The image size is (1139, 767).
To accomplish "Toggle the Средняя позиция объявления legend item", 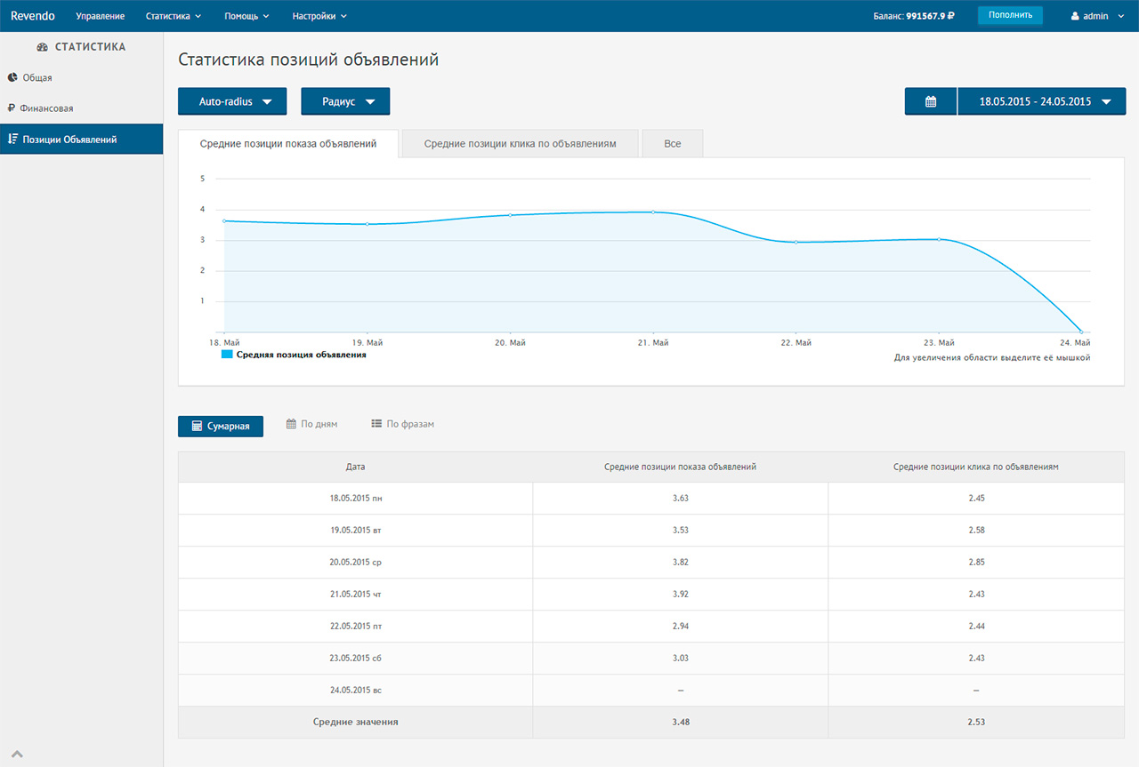I will 294,355.
